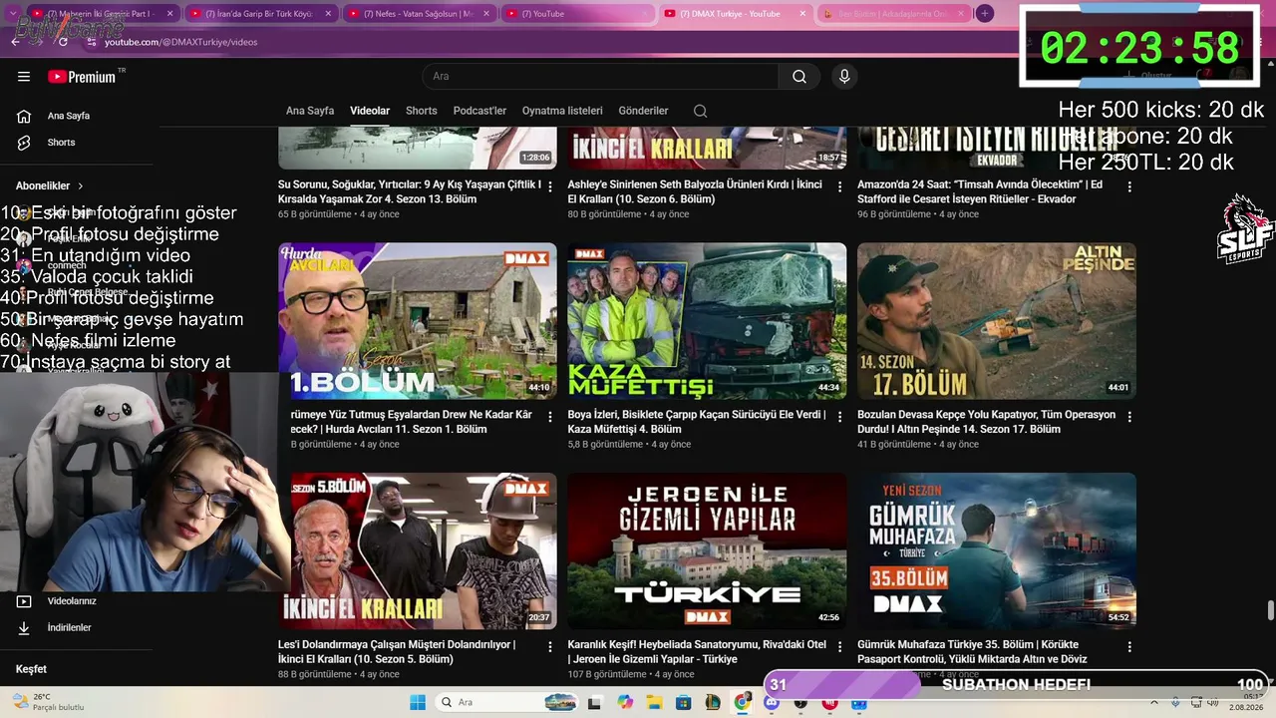Open the Oynatma listeleri tab
This screenshot has height=718, width=1276.
point(562,111)
